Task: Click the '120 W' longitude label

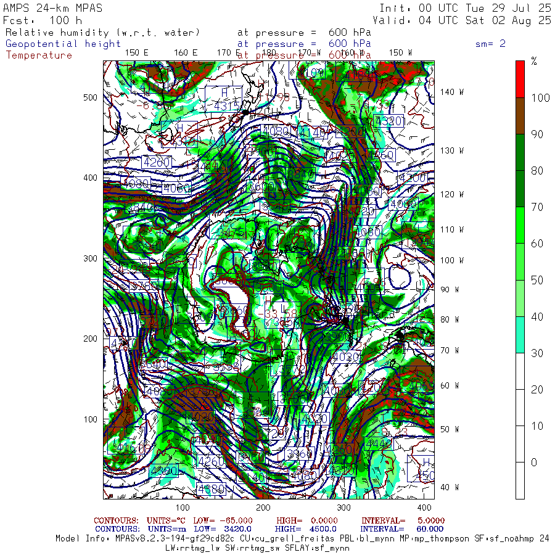Action: tap(451, 194)
